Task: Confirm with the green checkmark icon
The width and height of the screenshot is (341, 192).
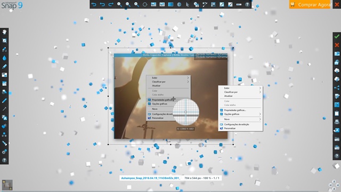Action: [337, 36]
